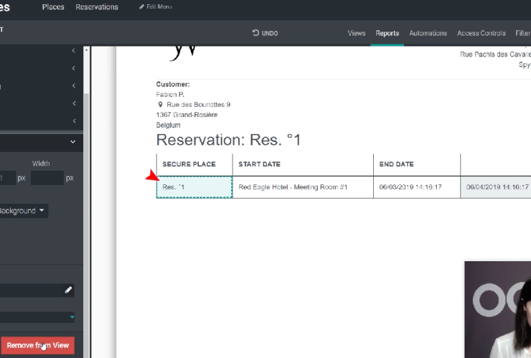
Task: Switch to the Automations tab
Action: coord(428,33)
